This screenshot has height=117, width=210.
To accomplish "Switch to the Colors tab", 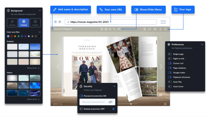I will [x=12, y=23].
